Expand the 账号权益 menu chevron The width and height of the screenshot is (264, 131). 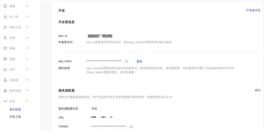coord(27,91)
